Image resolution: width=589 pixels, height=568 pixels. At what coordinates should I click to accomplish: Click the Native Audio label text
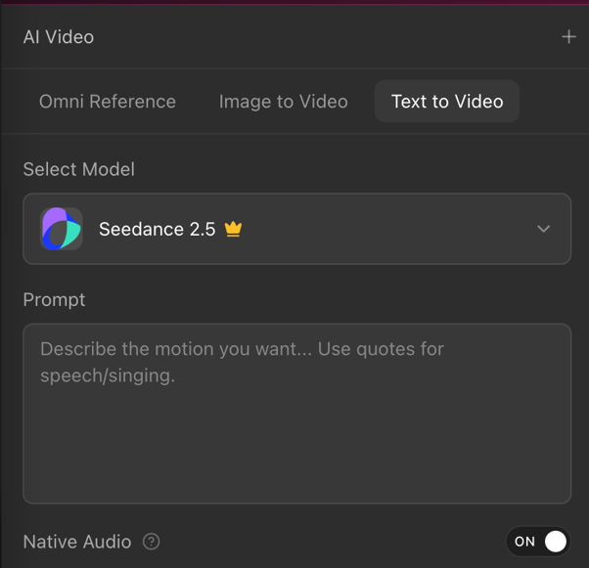[77, 542]
